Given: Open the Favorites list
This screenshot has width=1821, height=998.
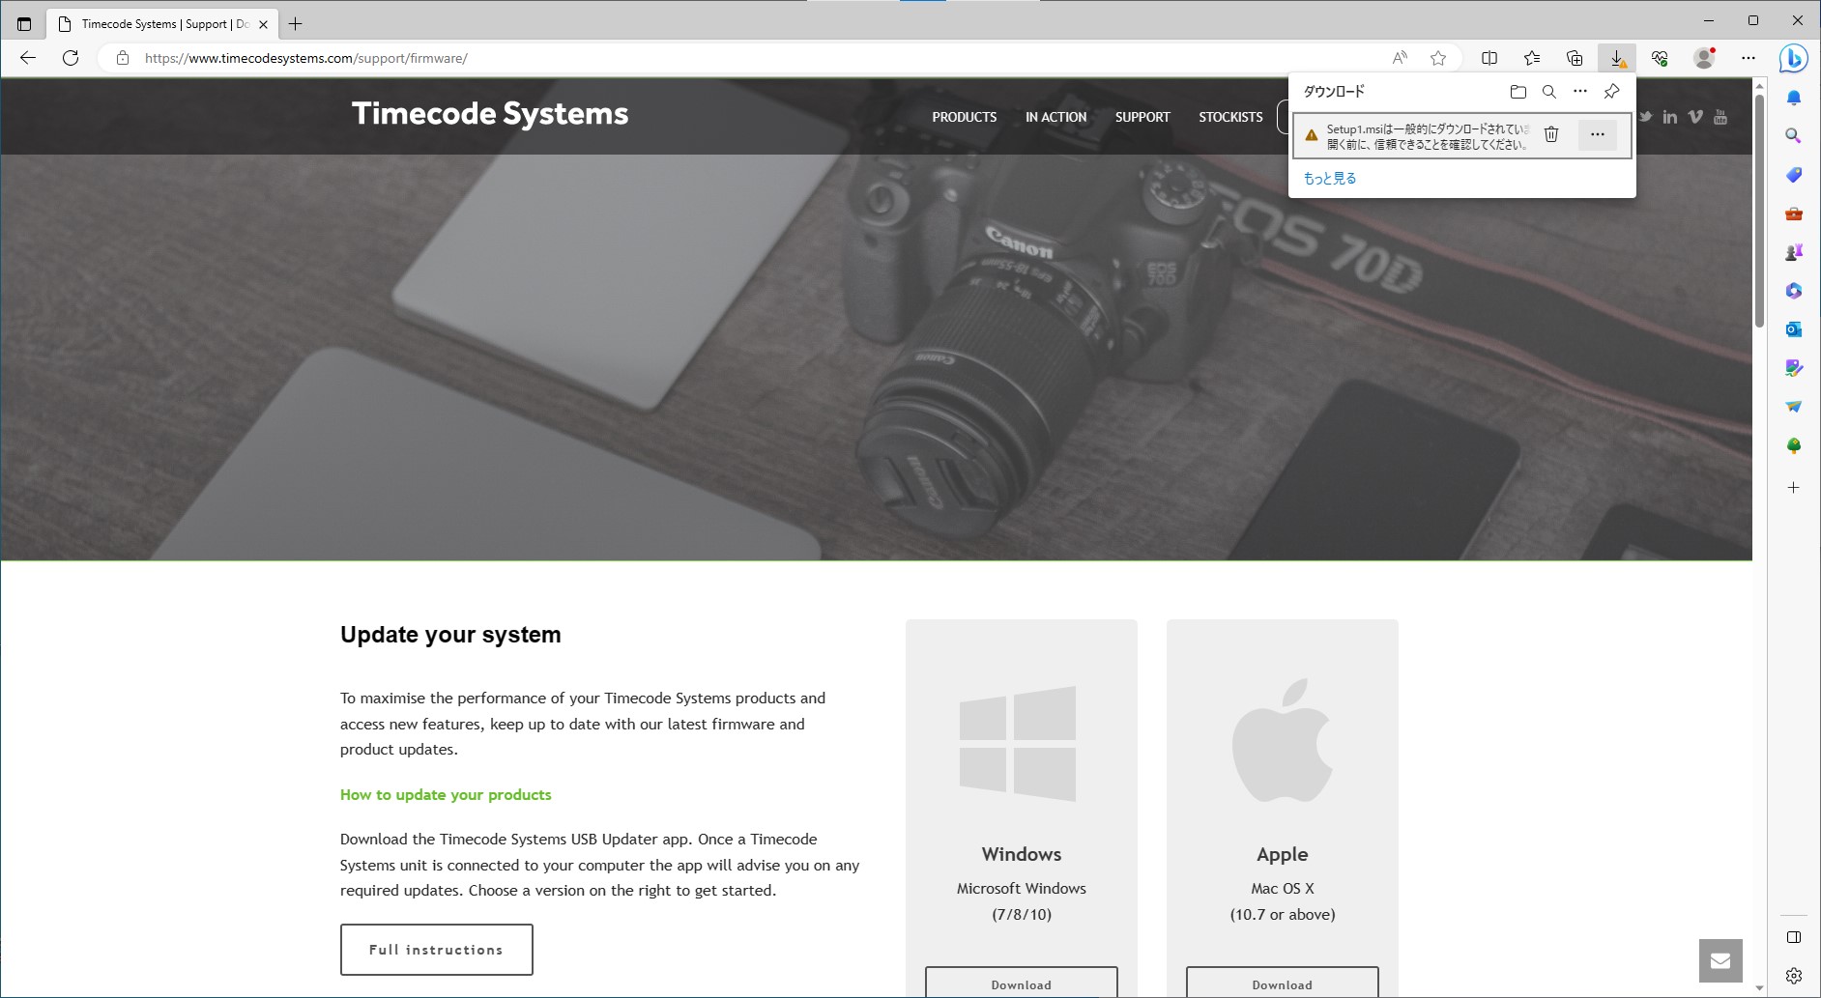Looking at the screenshot, I should coord(1532,58).
